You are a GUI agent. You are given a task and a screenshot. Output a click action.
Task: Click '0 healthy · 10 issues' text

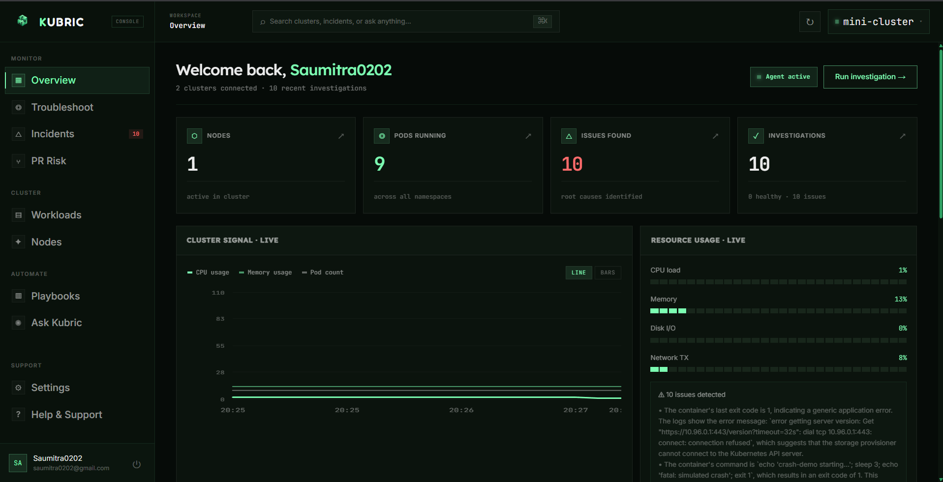click(x=787, y=197)
